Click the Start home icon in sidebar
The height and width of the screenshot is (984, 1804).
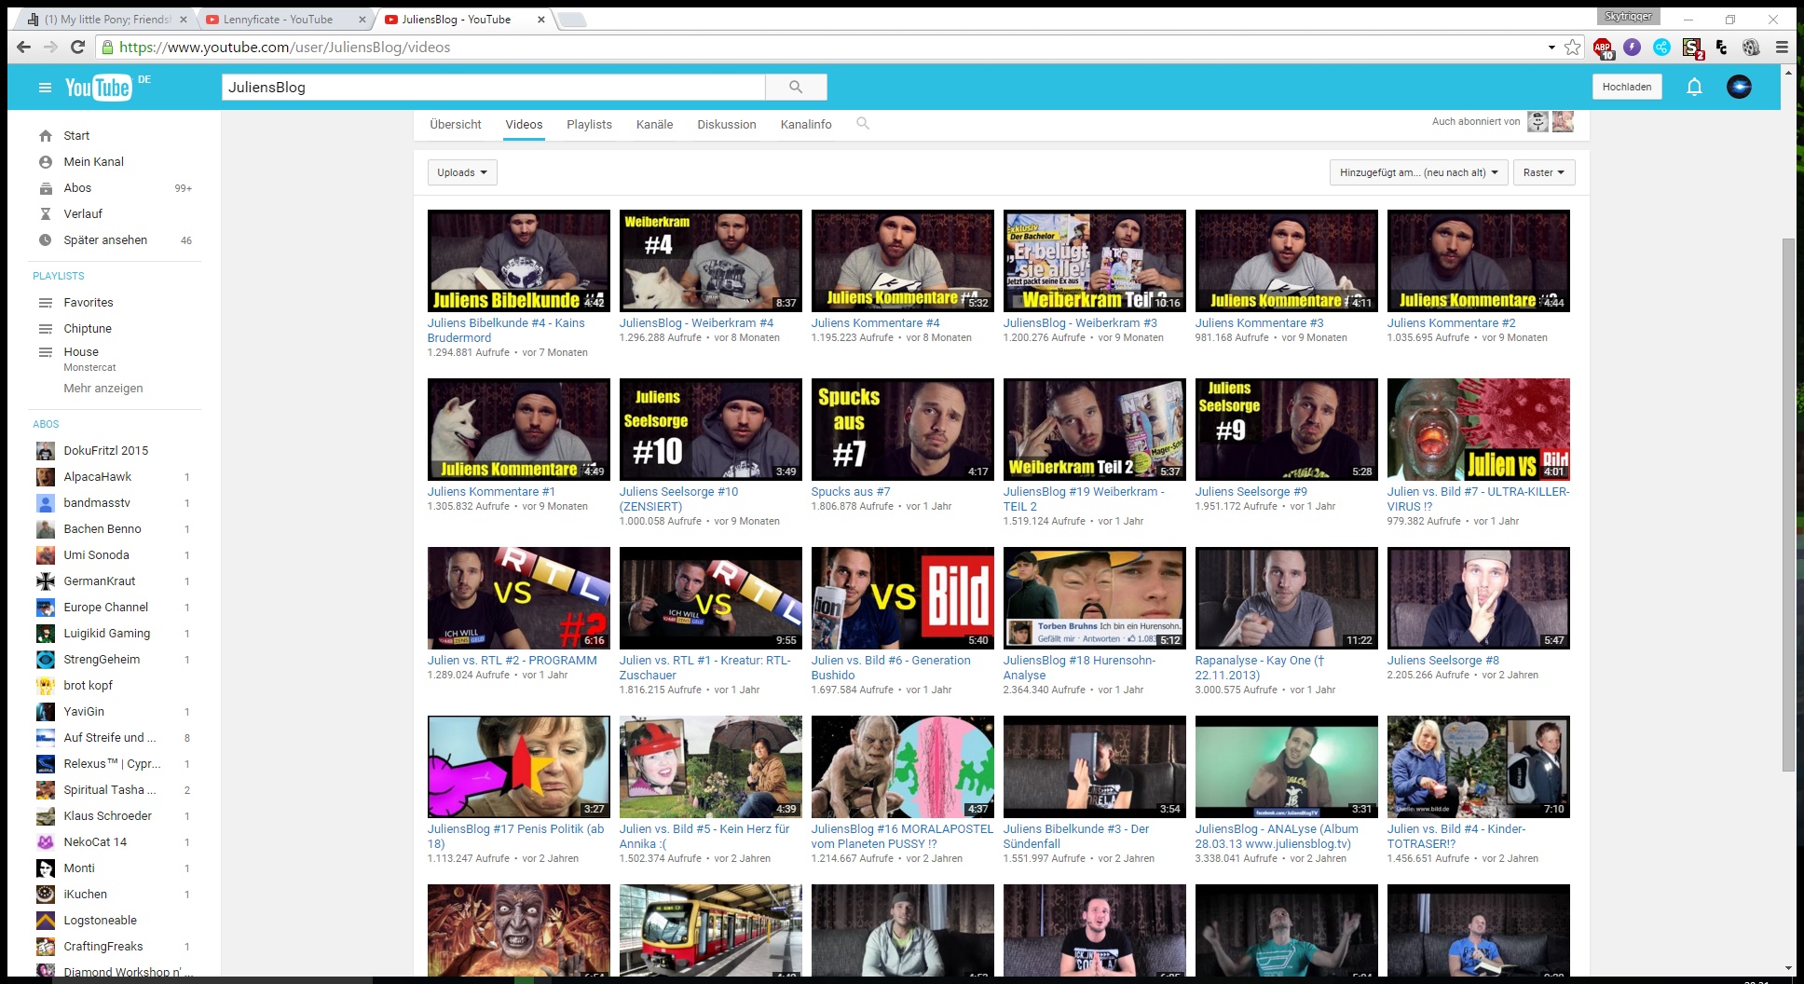tap(46, 136)
